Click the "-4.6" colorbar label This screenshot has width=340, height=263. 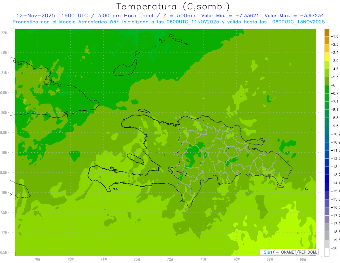point(335,69)
